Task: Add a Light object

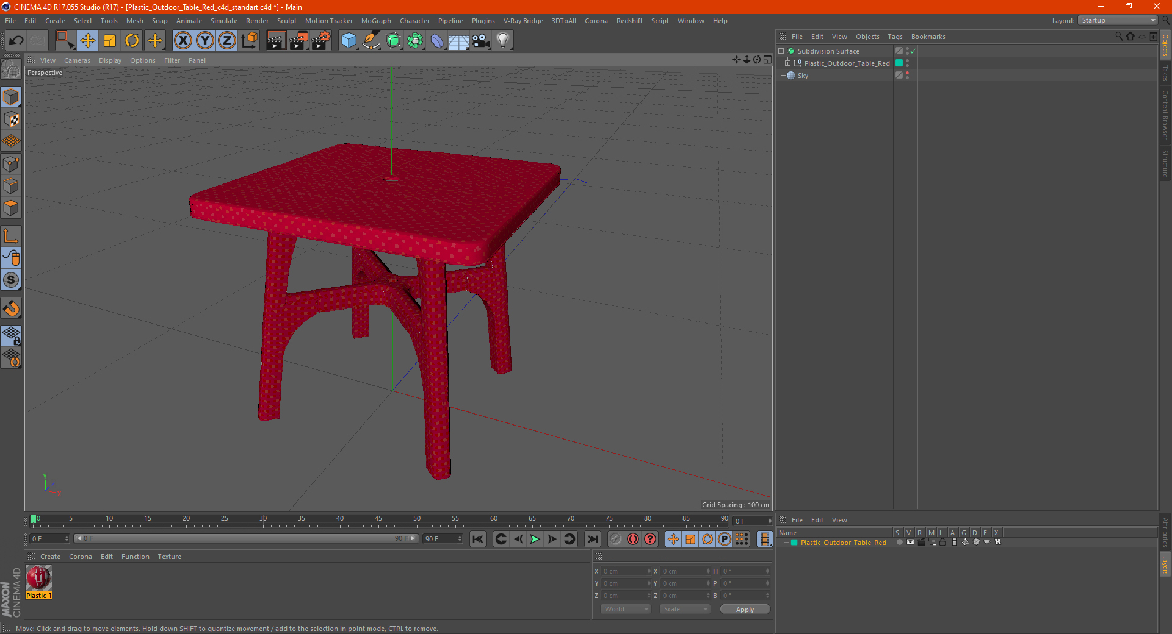Action: (x=503, y=41)
